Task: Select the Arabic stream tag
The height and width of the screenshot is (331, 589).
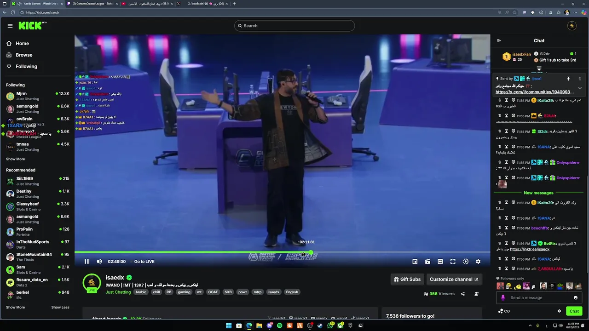Action: pyautogui.click(x=141, y=292)
